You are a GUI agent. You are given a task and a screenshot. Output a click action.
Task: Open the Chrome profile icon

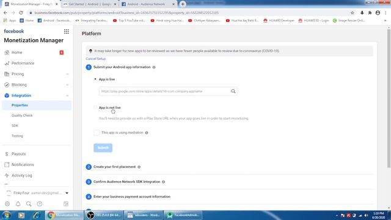(x=378, y=13)
